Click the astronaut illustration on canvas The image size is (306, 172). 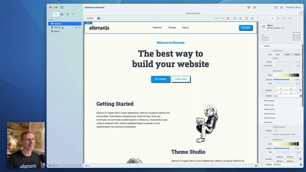[207, 124]
